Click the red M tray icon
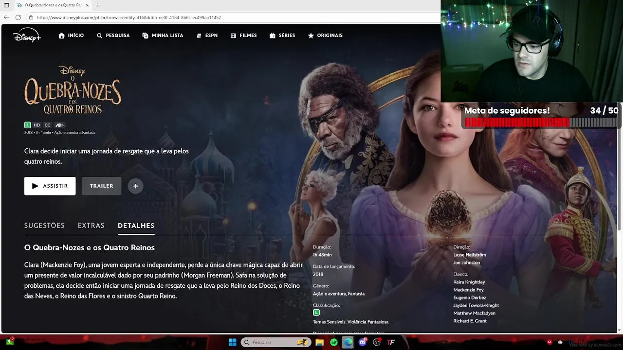623x350 pixels. [x=550, y=342]
